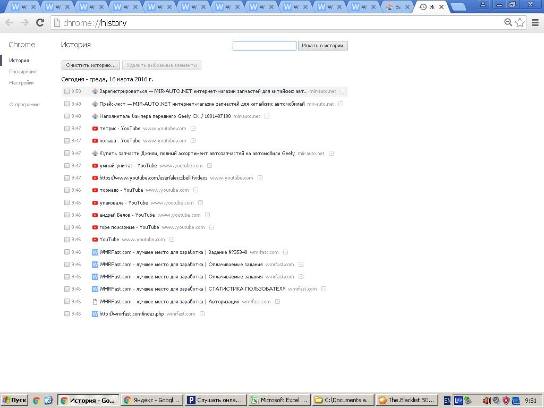544x408 pixels.
Task: Click the history search input field
Action: click(x=265, y=46)
